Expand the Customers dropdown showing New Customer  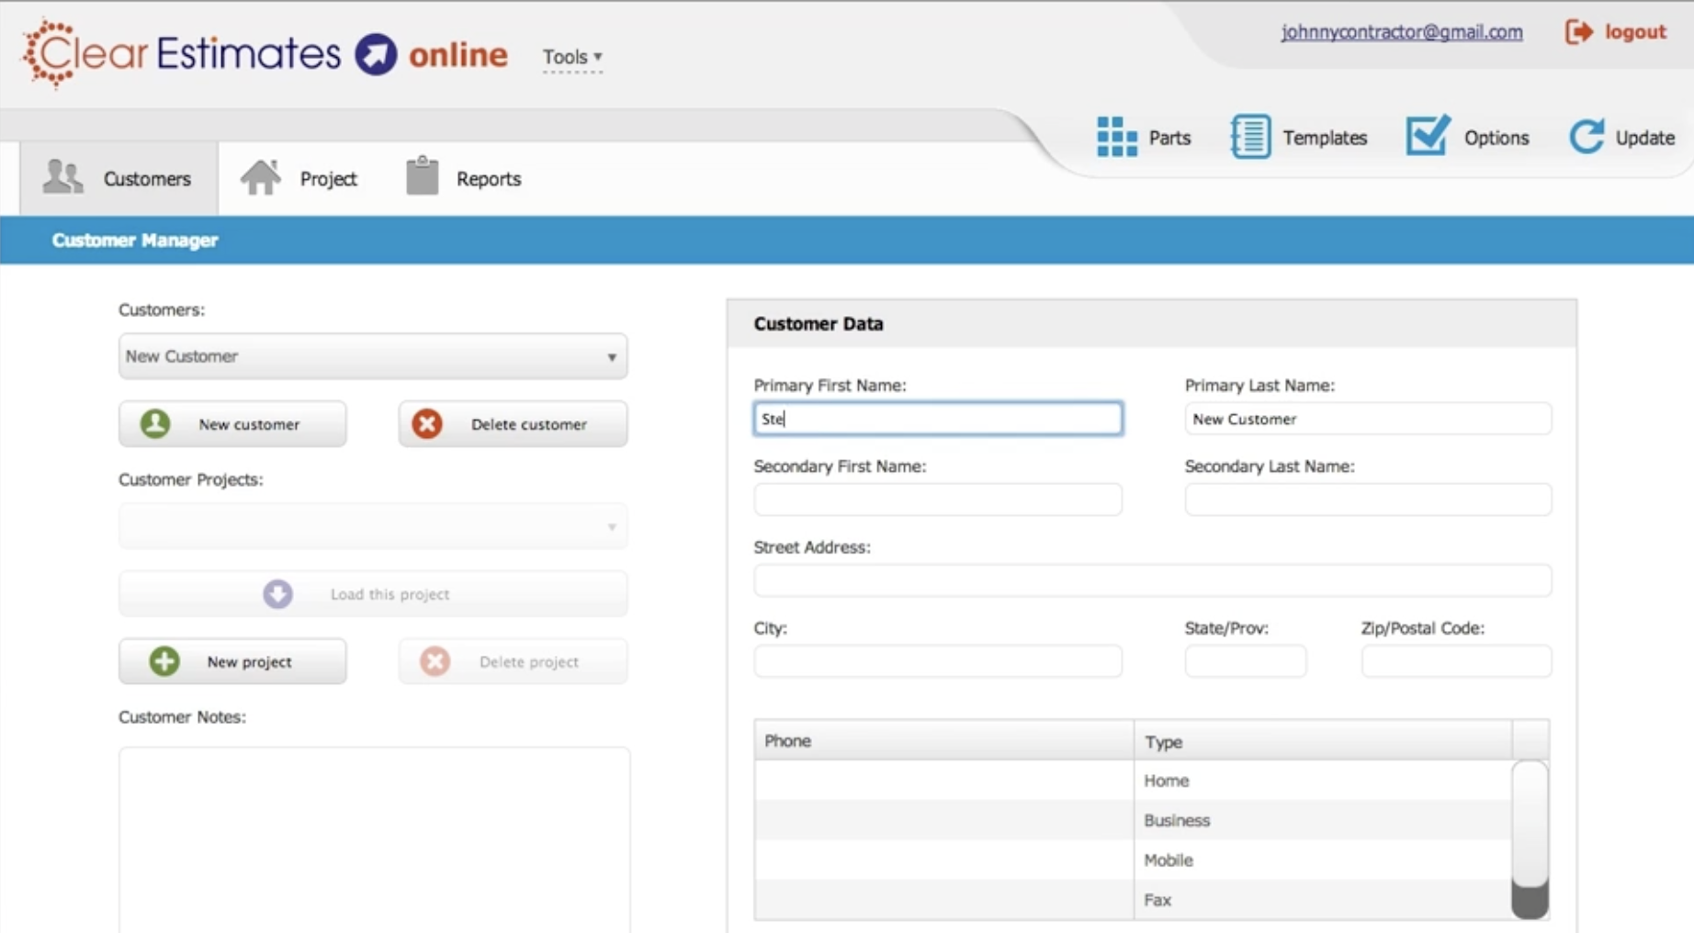click(x=373, y=356)
